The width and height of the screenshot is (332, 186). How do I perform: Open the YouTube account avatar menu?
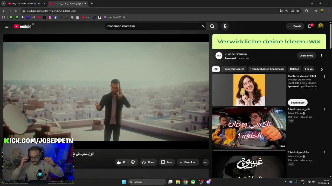(x=321, y=26)
